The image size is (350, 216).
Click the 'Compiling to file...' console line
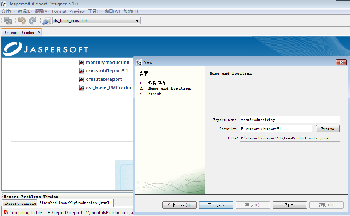click(71, 213)
